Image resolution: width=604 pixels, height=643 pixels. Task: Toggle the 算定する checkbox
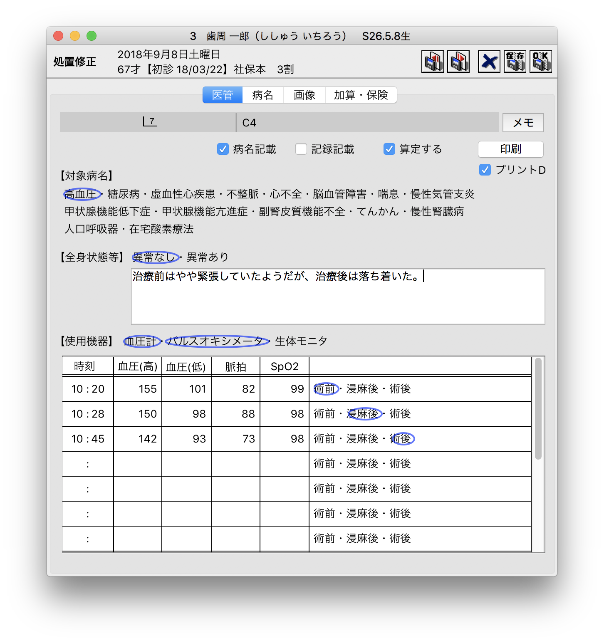click(x=389, y=149)
